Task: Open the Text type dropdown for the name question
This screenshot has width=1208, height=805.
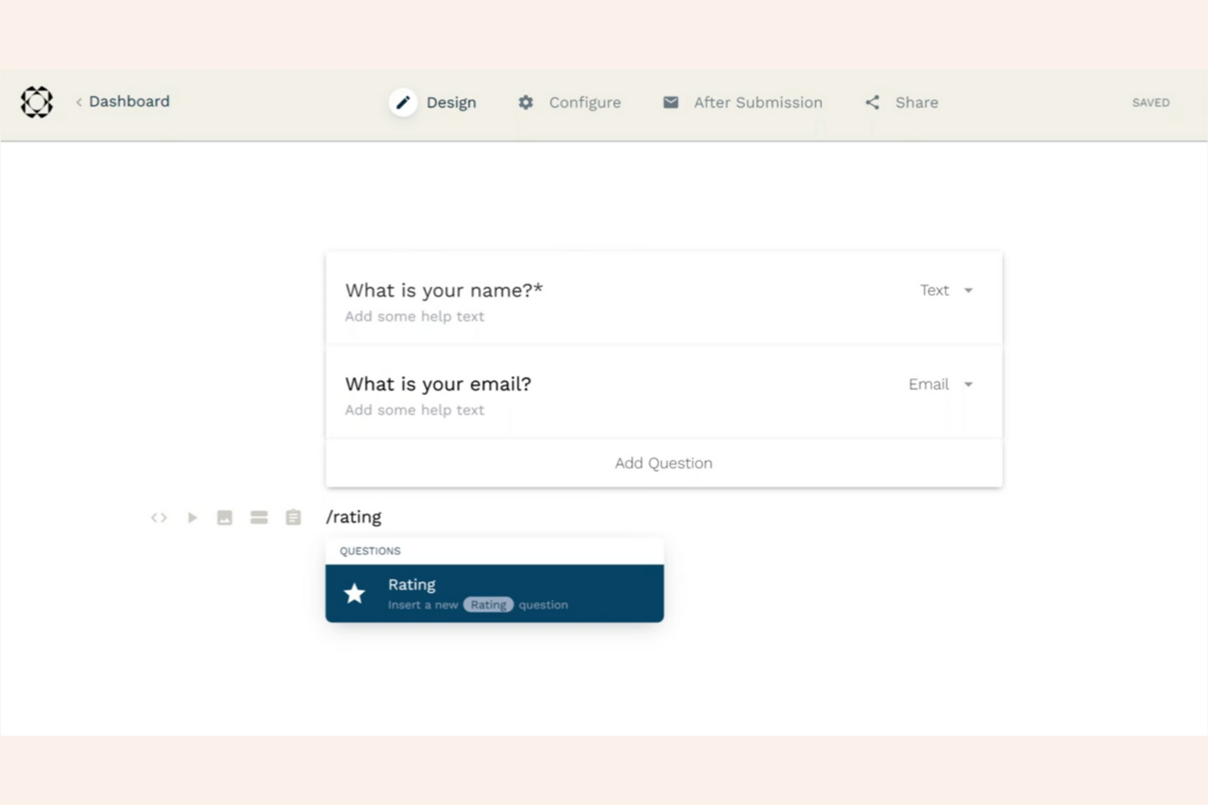Action: click(x=947, y=290)
